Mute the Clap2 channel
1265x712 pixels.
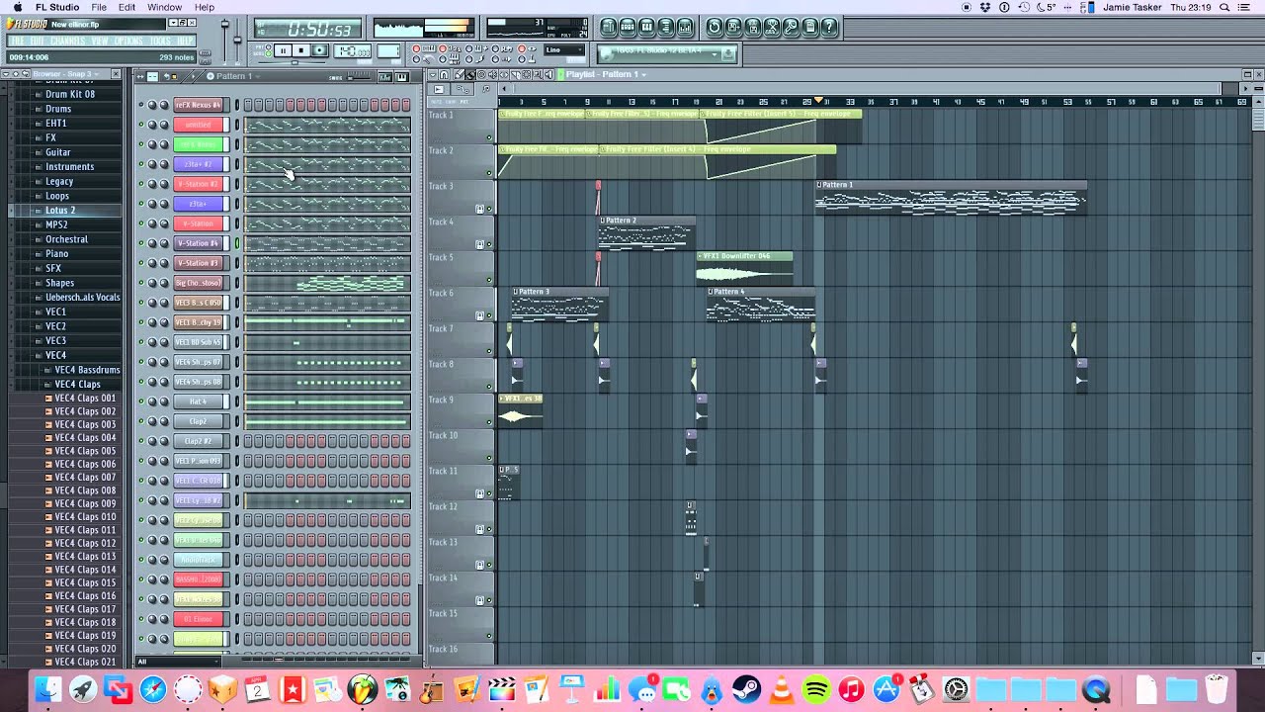click(x=140, y=421)
